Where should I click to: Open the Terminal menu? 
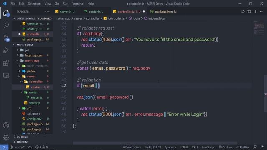click(x=78, y=4)
